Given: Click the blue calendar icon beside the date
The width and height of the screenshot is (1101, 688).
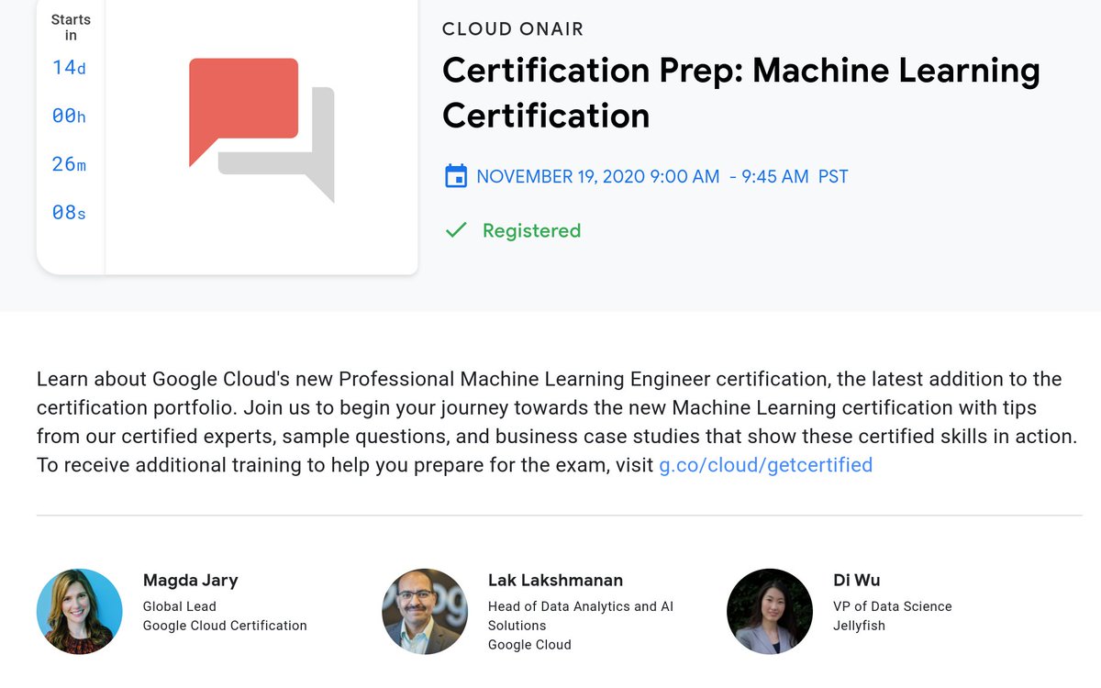Looking at the screenshot, I should coord(456,176).
